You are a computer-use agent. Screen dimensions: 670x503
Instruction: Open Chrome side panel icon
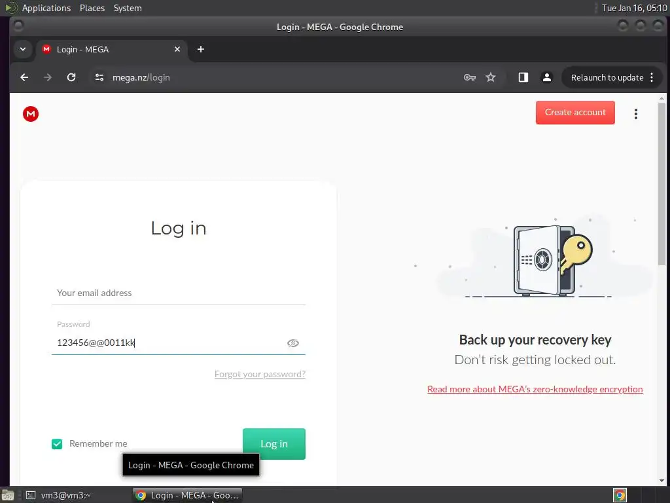coord(523,77)
